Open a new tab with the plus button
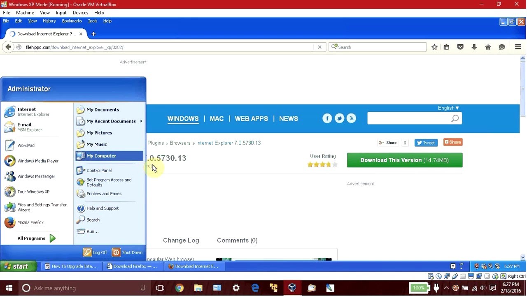Viewport: 527px width, 296px height. 93,34
